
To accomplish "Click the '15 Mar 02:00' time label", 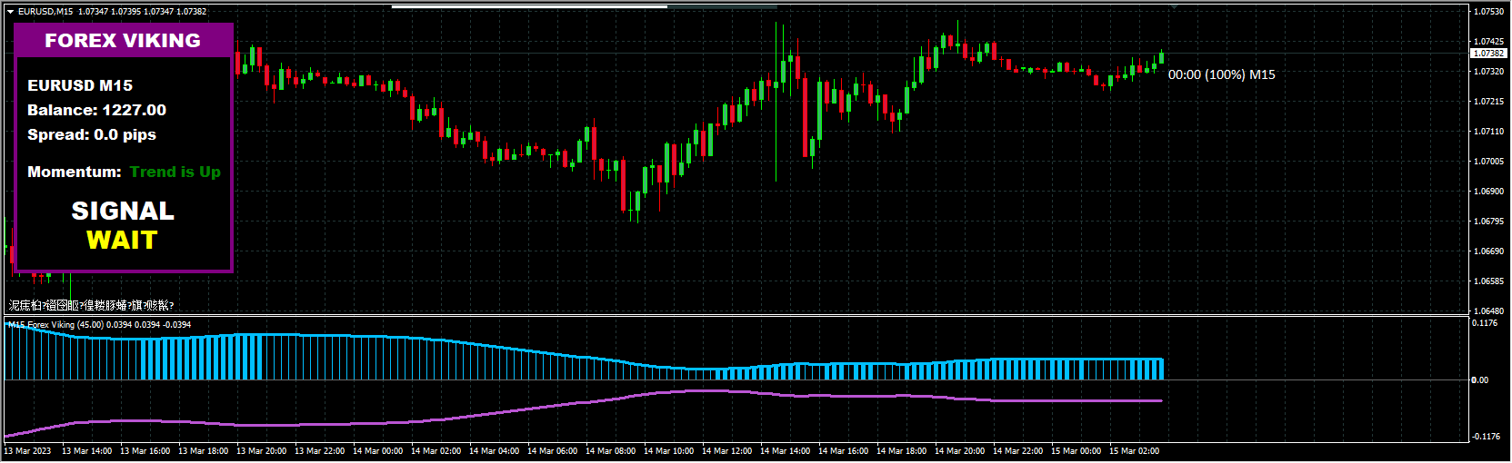I will (x=1135, y=451).
